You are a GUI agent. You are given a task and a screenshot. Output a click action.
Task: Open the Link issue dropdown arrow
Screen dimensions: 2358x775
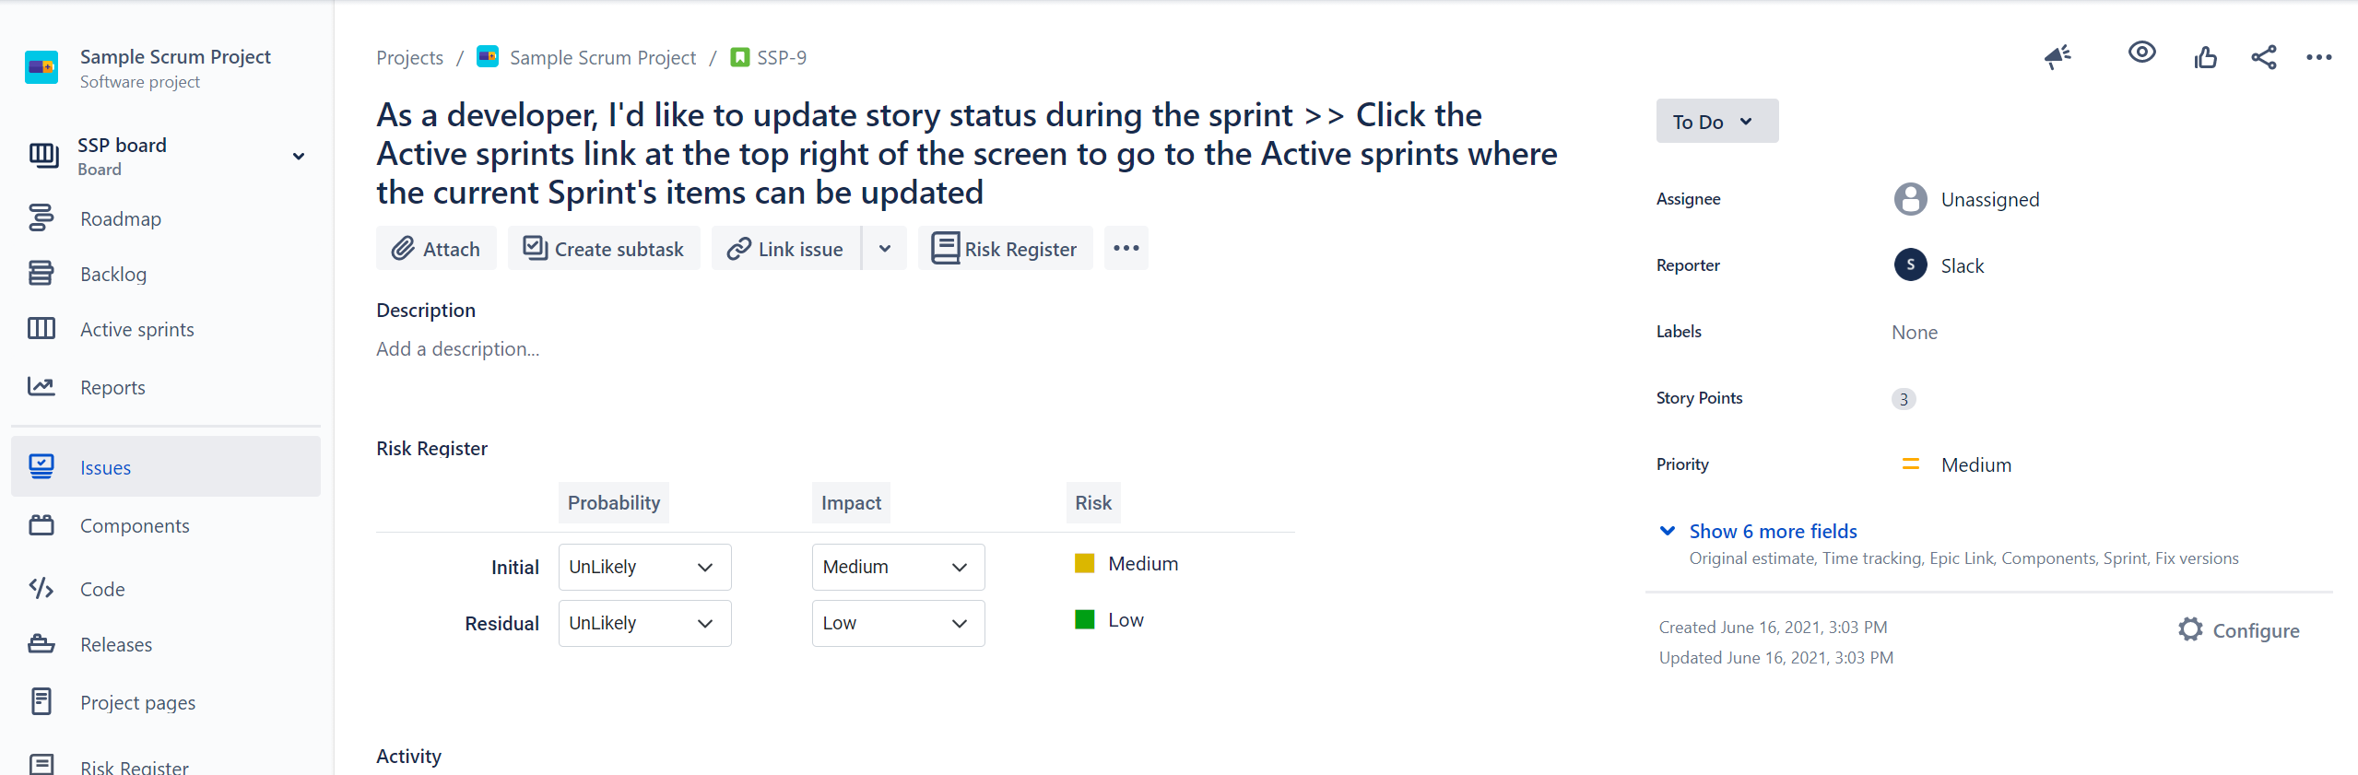click(x=885, y=249)
